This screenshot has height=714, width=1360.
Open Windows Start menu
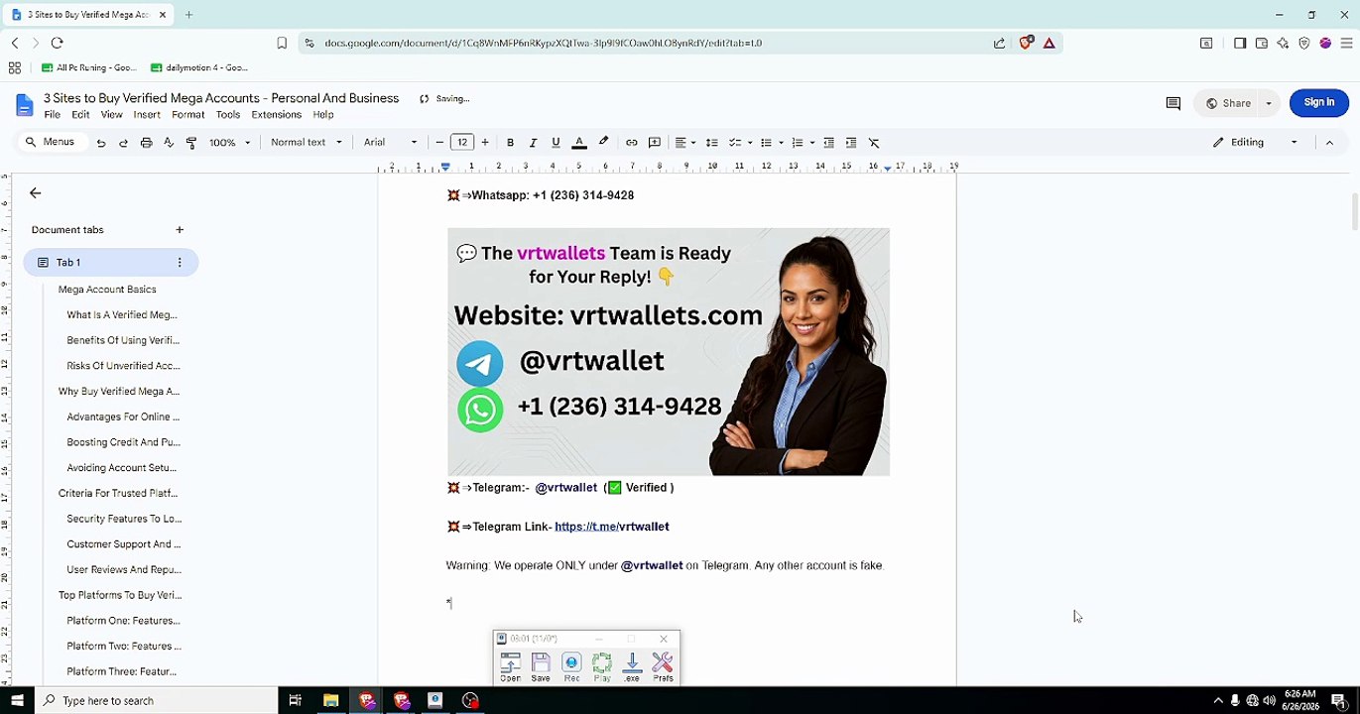tap(17, 701)
